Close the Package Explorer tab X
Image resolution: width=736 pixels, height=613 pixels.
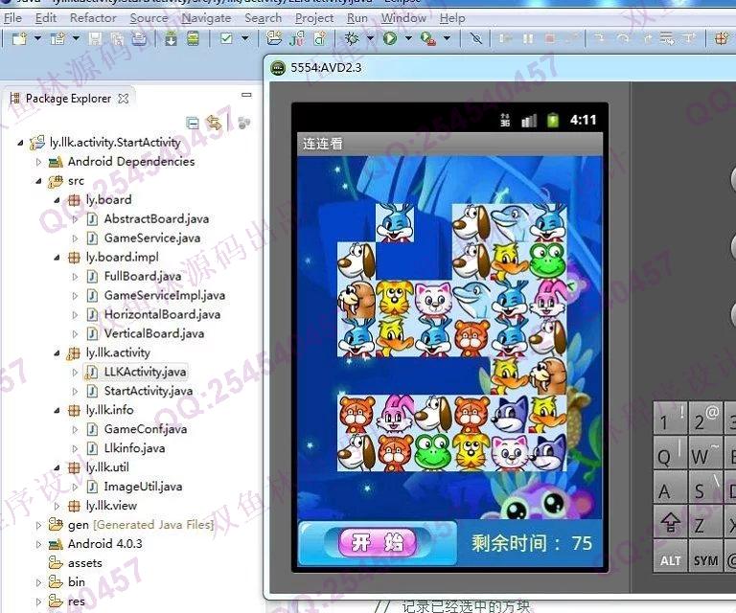(124, 99)
